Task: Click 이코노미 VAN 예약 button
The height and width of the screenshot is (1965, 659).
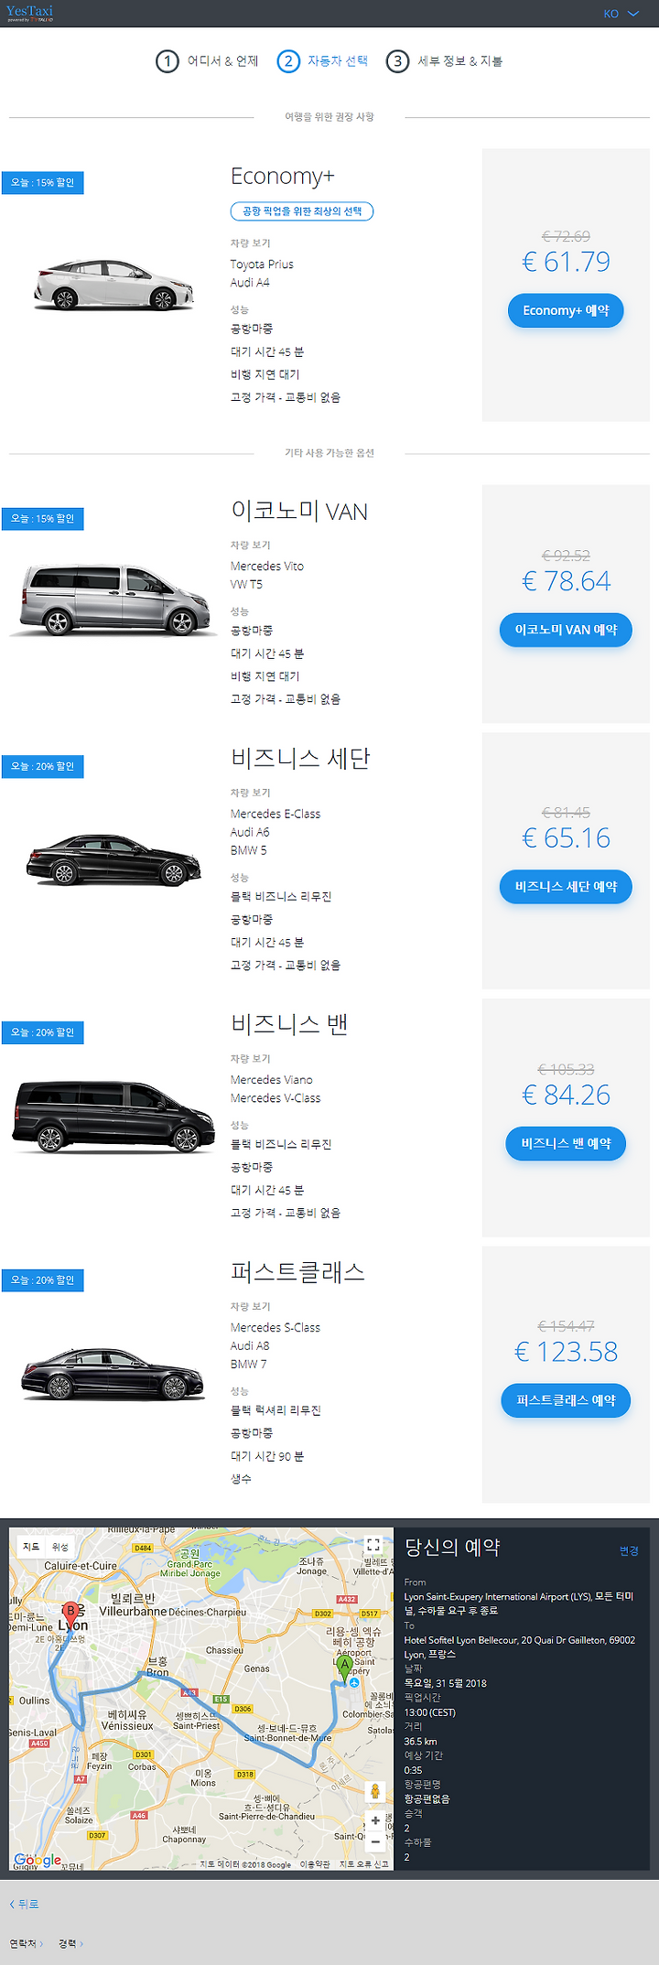Action: (566, 630)
